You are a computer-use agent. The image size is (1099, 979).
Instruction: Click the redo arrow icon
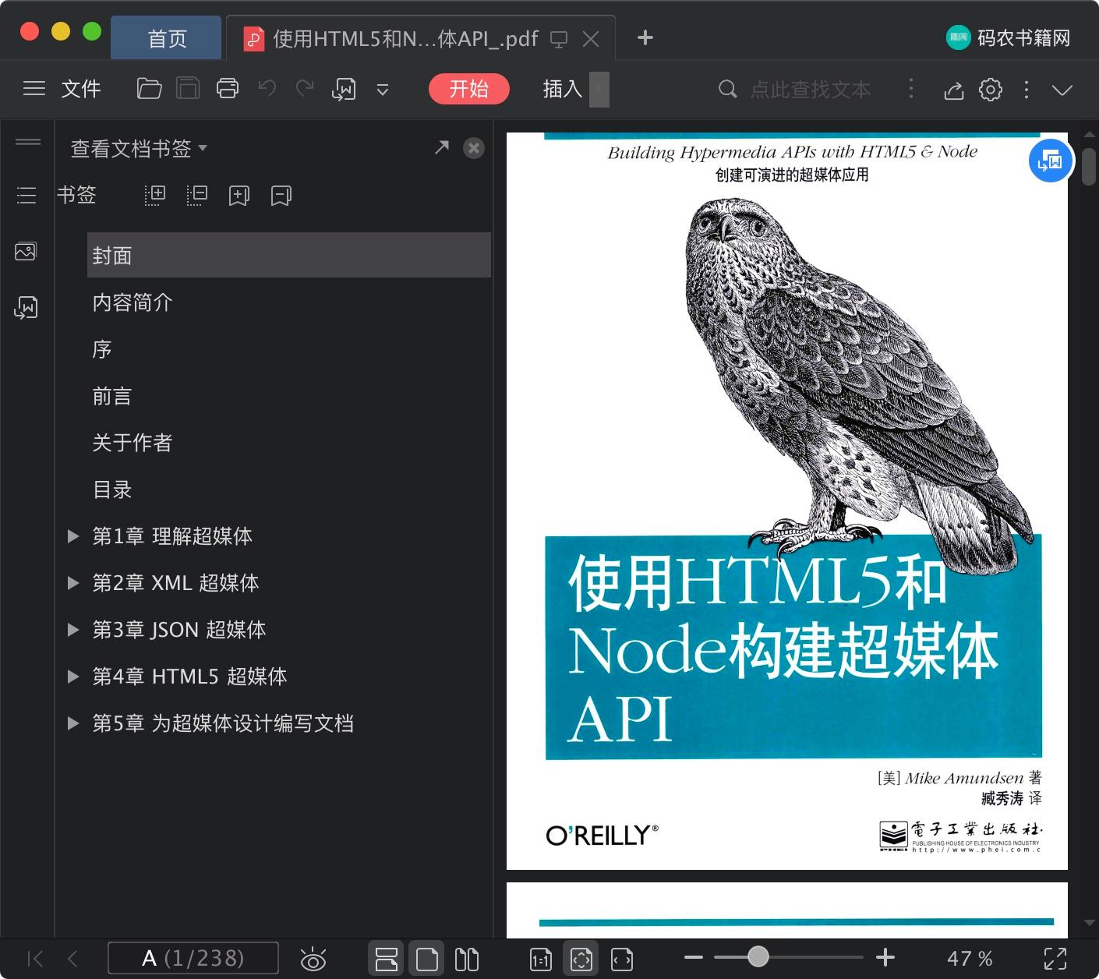coord(305,88)
